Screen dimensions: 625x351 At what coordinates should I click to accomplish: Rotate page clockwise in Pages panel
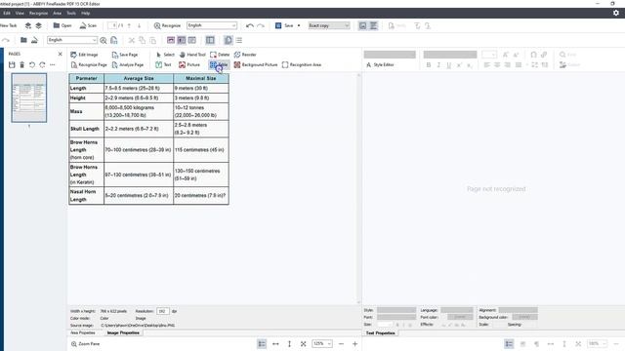(x=42, y=64)
